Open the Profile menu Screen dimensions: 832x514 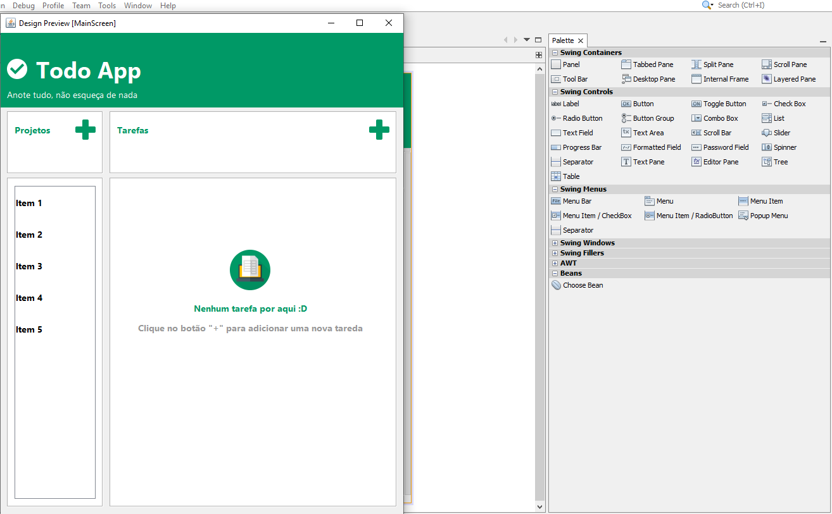click(x=53, y=5)
